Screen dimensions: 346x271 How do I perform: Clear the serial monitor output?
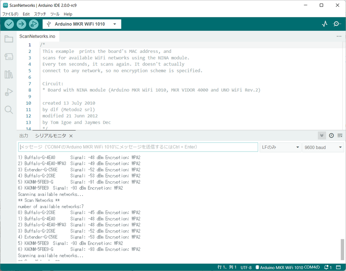pyautogui.click(x=340, y=135)
